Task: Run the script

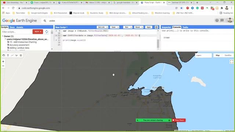Action: point(127,27)
